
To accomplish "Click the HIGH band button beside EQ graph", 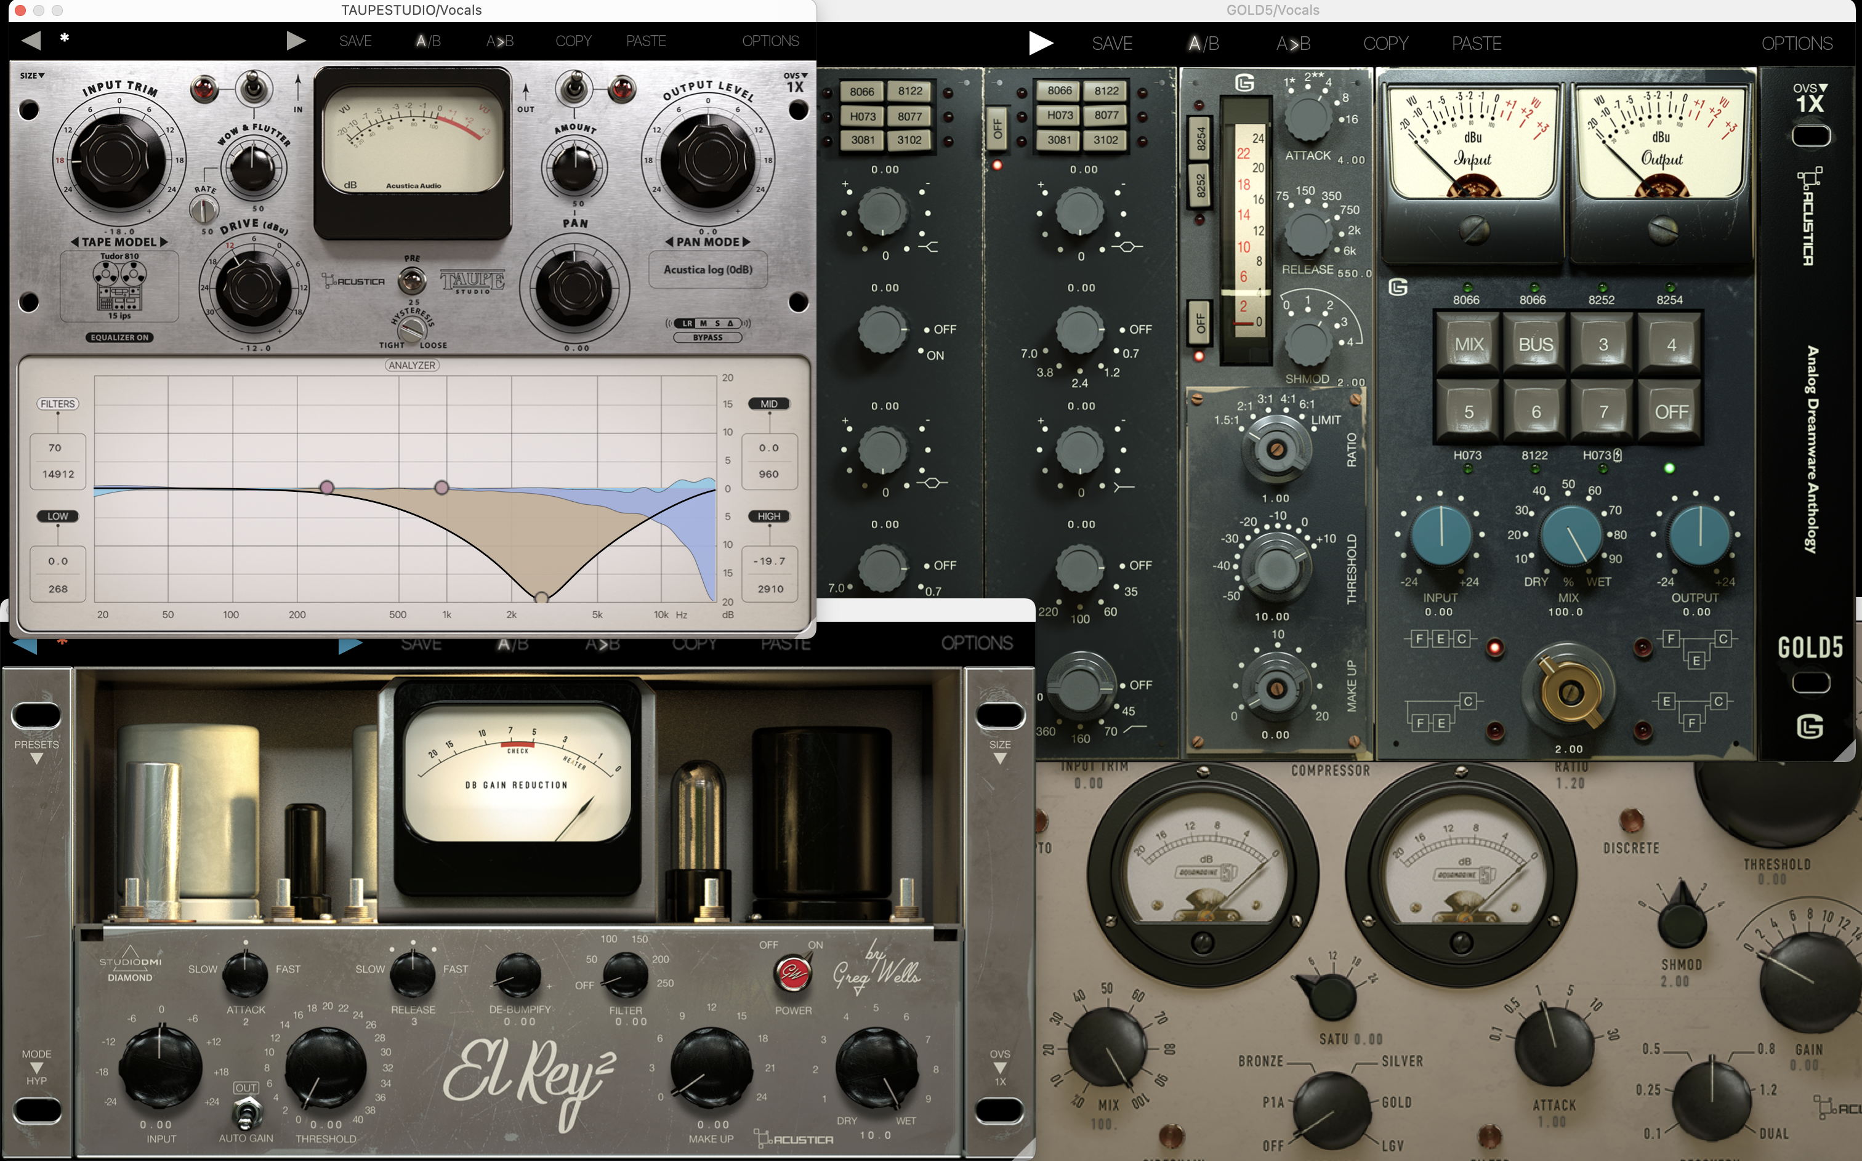I will coord(768,516).
